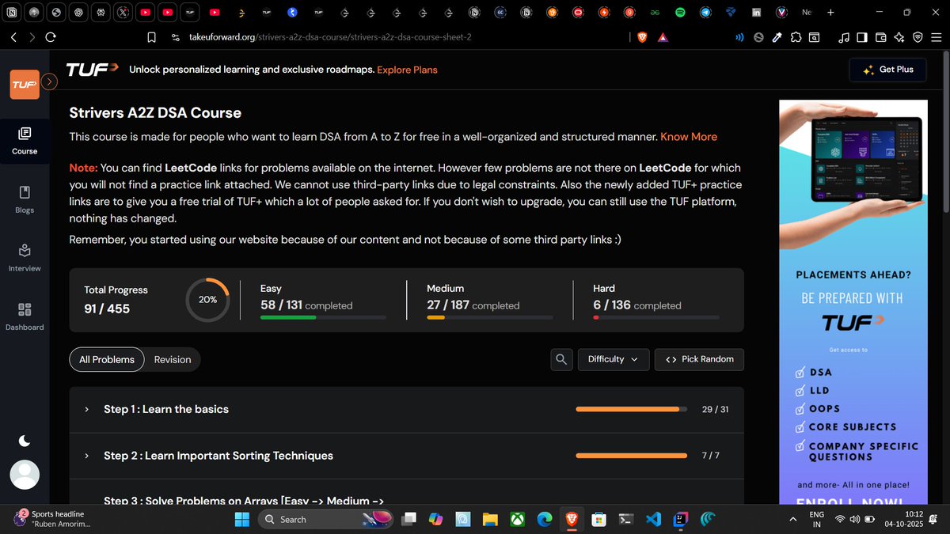Screen dimensions: 950x534
Task: Click '58 / 131 completed' Easy count
Action: pos(306,305)
